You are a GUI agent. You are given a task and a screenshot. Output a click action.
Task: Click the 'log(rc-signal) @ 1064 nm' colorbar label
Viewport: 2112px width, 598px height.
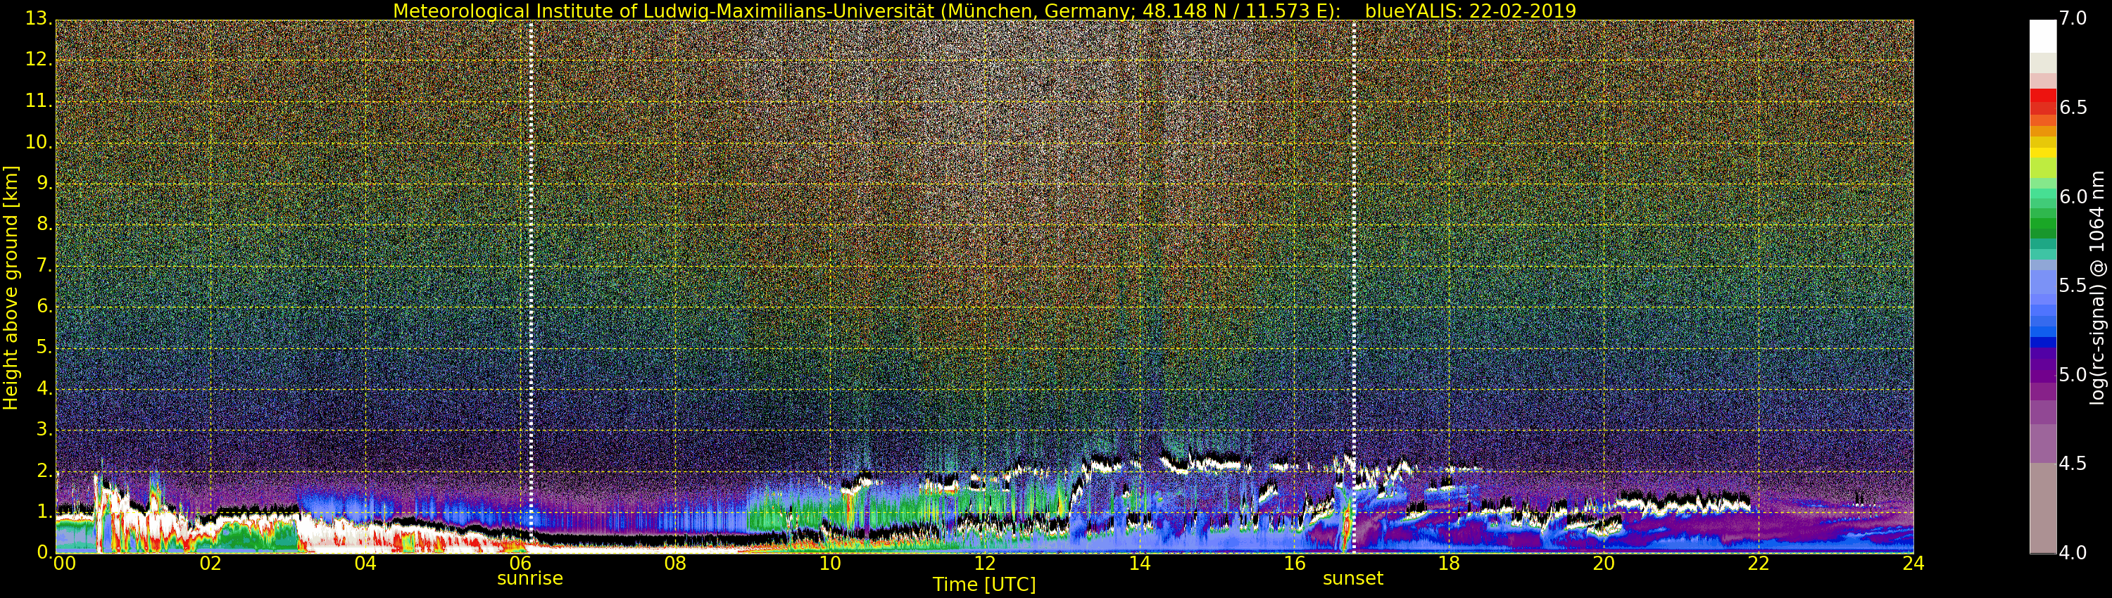[2097, 288]
